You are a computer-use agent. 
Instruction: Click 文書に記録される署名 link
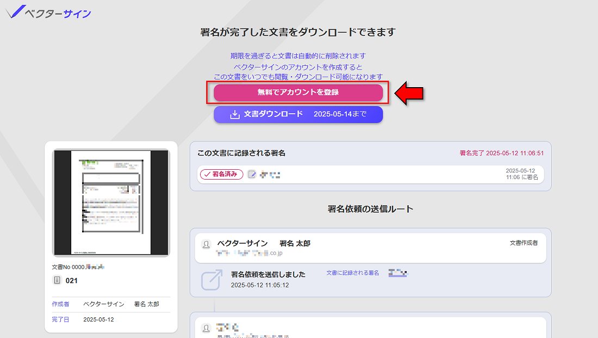[352, 273]
